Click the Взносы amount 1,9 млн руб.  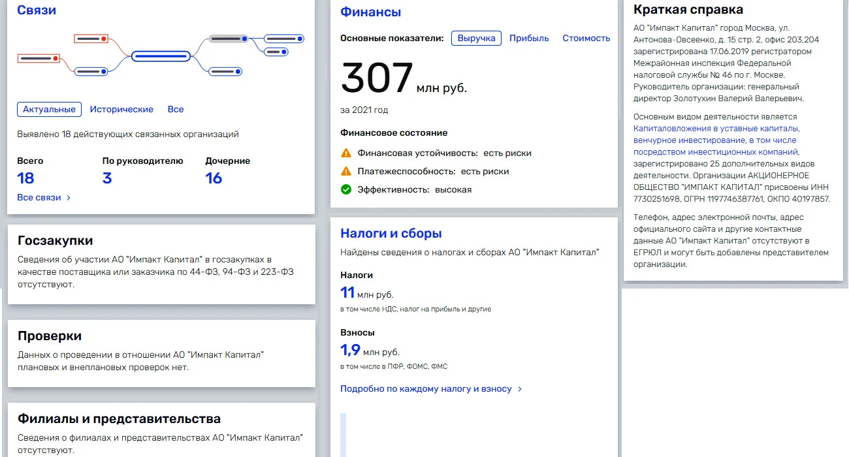point(370,351)
